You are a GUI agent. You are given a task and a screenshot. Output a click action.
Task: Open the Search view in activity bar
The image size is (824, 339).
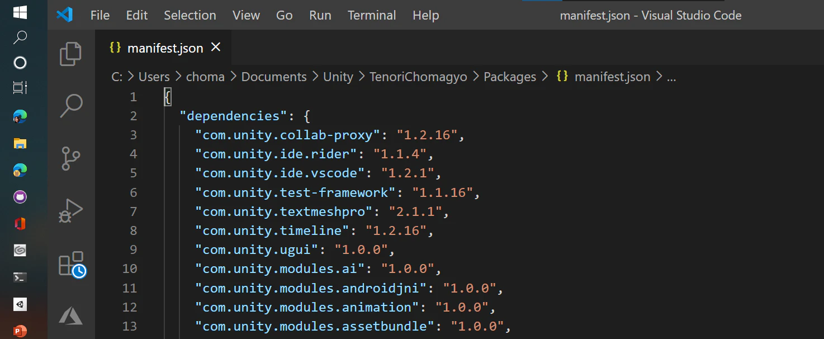tap(71, 106)
